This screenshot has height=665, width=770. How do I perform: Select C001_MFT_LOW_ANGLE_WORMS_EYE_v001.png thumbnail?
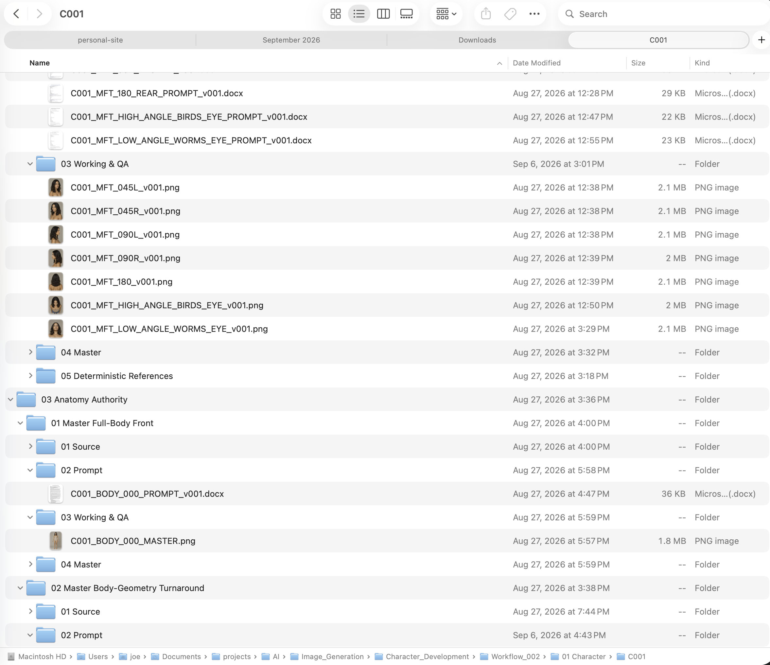point(56,329)
